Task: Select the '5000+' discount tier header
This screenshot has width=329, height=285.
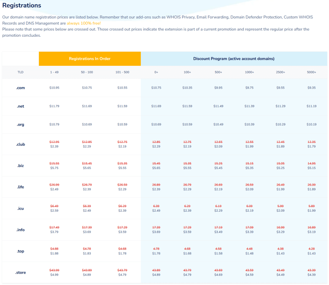Action: tap(311, 72)
